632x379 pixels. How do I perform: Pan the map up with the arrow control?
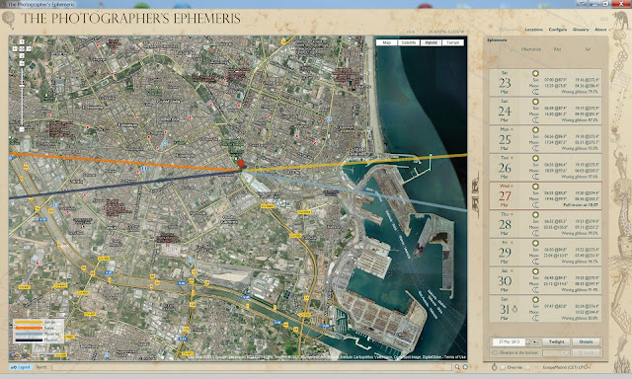pyautogui.click(x=22, y=41)
